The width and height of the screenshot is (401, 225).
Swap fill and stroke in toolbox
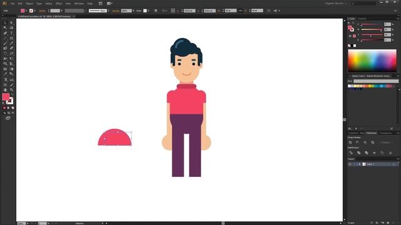pyautogui.click(x=12, y=94)
